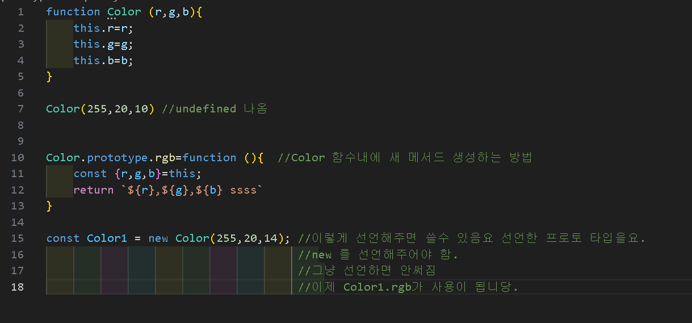Click the 'new' keyword on line 15
Viewport: 692px width, 323px height.
coord(158,238)
